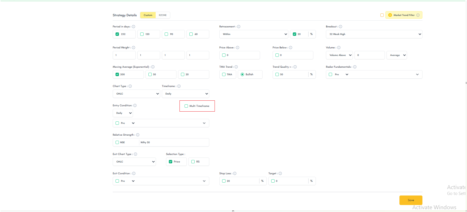Viewport: 467px width, 212px height.
Task: Click info icon beside Price Above
Action: click(238, 48)
